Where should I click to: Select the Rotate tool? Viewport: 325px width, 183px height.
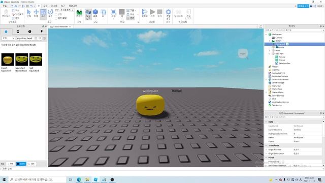click(50, 13)
